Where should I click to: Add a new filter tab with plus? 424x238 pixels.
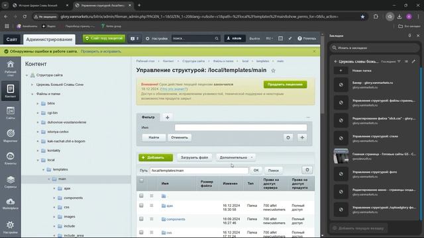tap(168, 118)
